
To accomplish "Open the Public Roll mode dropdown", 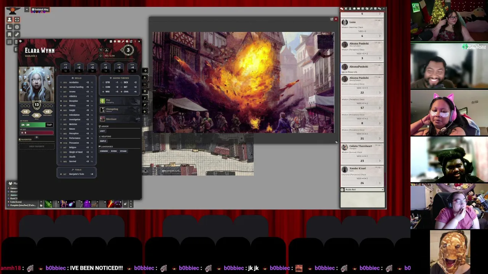I will (x=364, y=190).
